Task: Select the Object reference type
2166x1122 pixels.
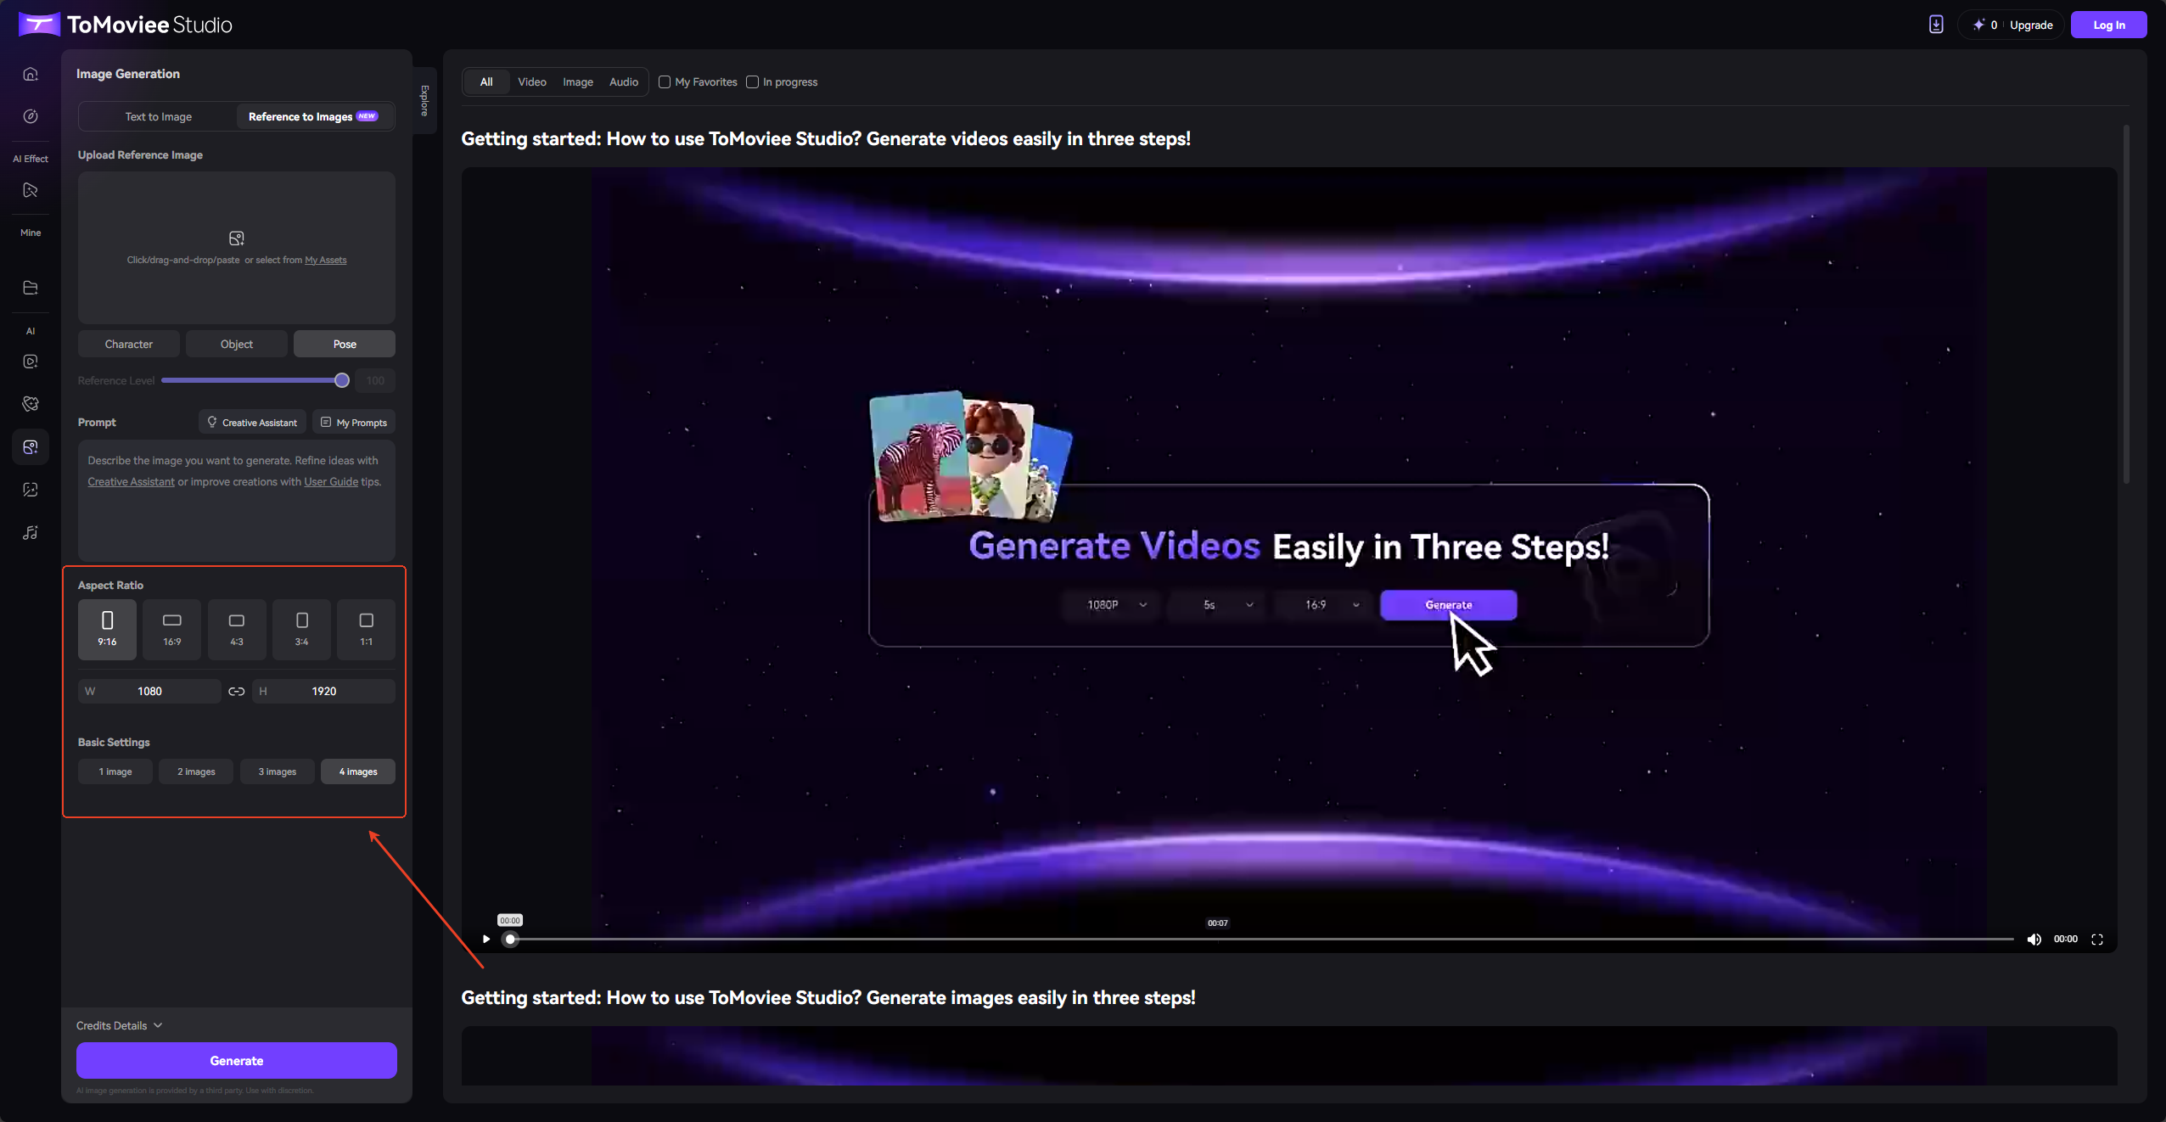Action: [237, 344]
